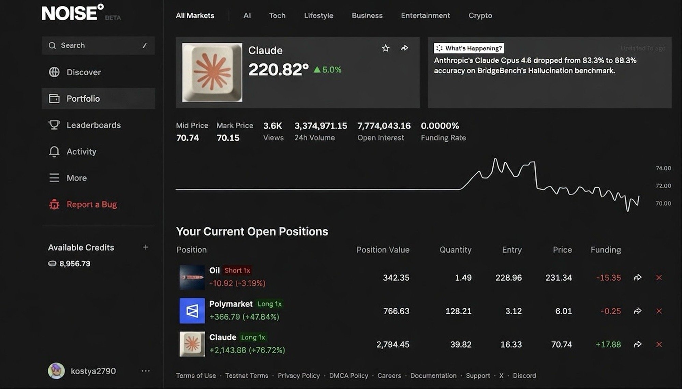
Task: Open Activity bell notifications
Action: pyautogui.click(x=54, y=152)
